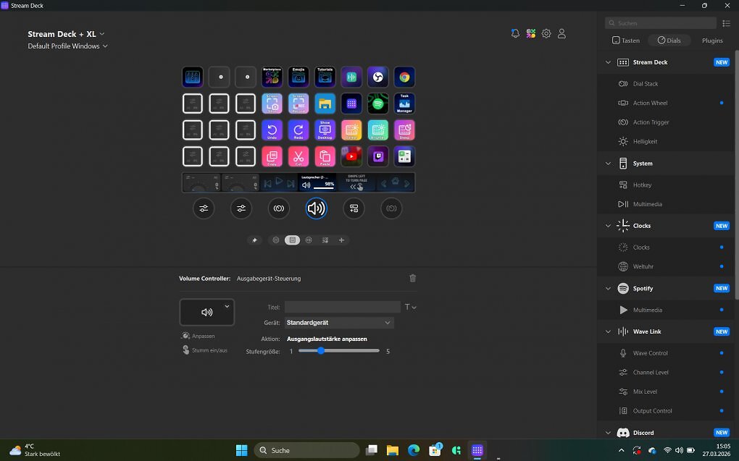The width and height of the screenshot is (739, 461).
Task: Select the Copy key
Action: 272,156
